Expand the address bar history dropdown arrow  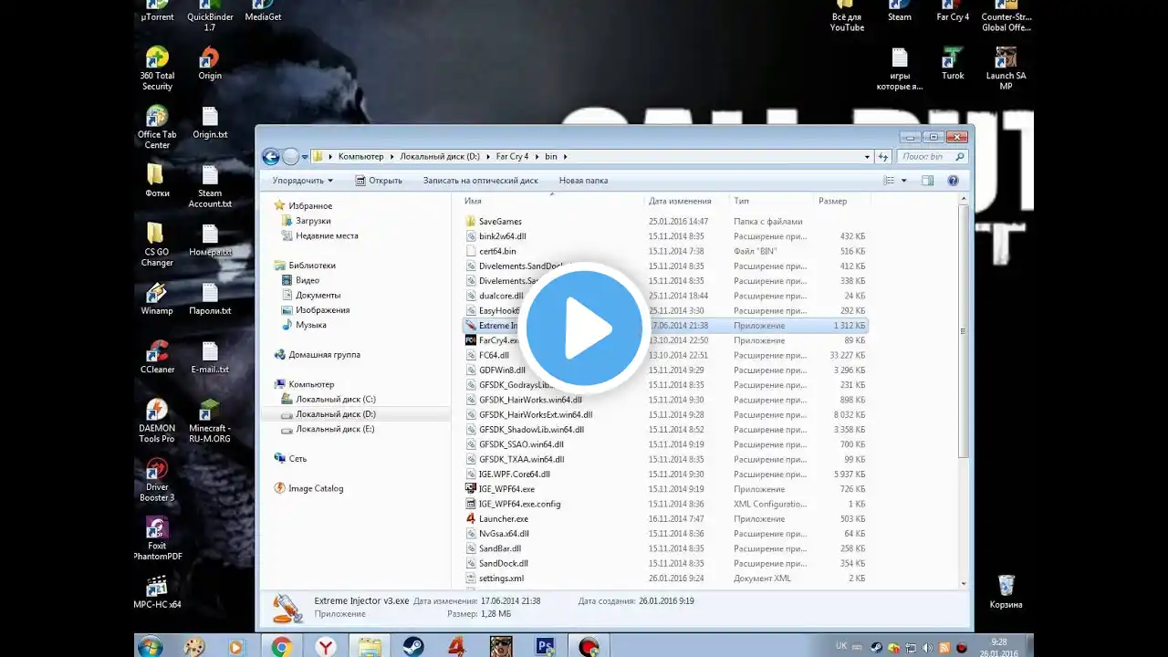867,157
